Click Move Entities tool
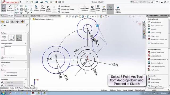 [64, 12]
